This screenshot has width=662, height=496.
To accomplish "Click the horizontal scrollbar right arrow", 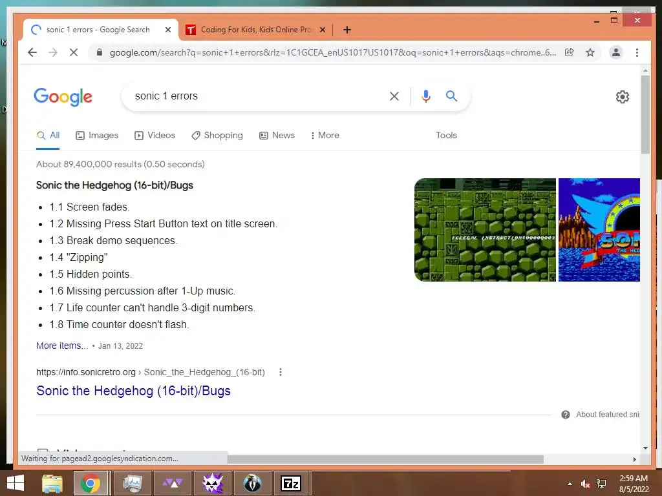I will (x=635, y=459).
